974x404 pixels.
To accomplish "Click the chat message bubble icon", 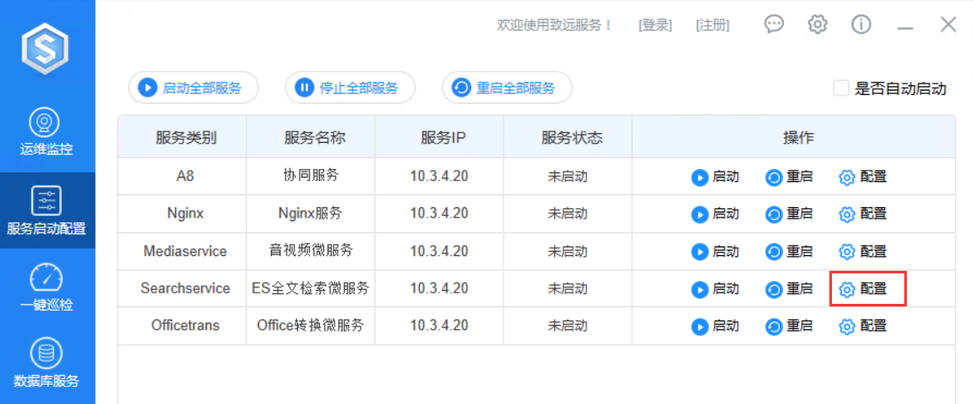I will (774, 24).
